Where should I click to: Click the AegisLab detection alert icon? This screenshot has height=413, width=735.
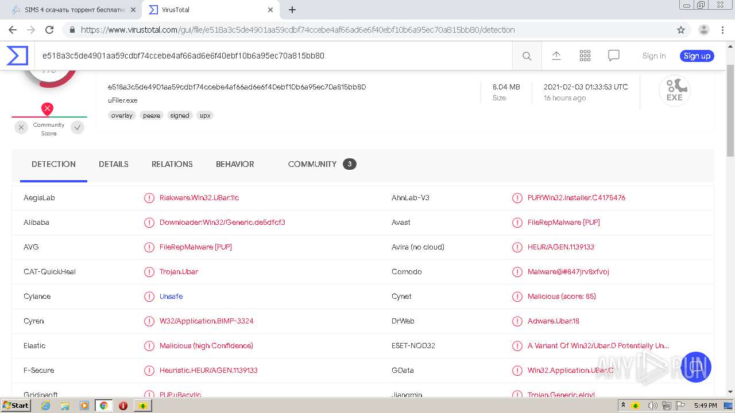click(x=149, y=198)
